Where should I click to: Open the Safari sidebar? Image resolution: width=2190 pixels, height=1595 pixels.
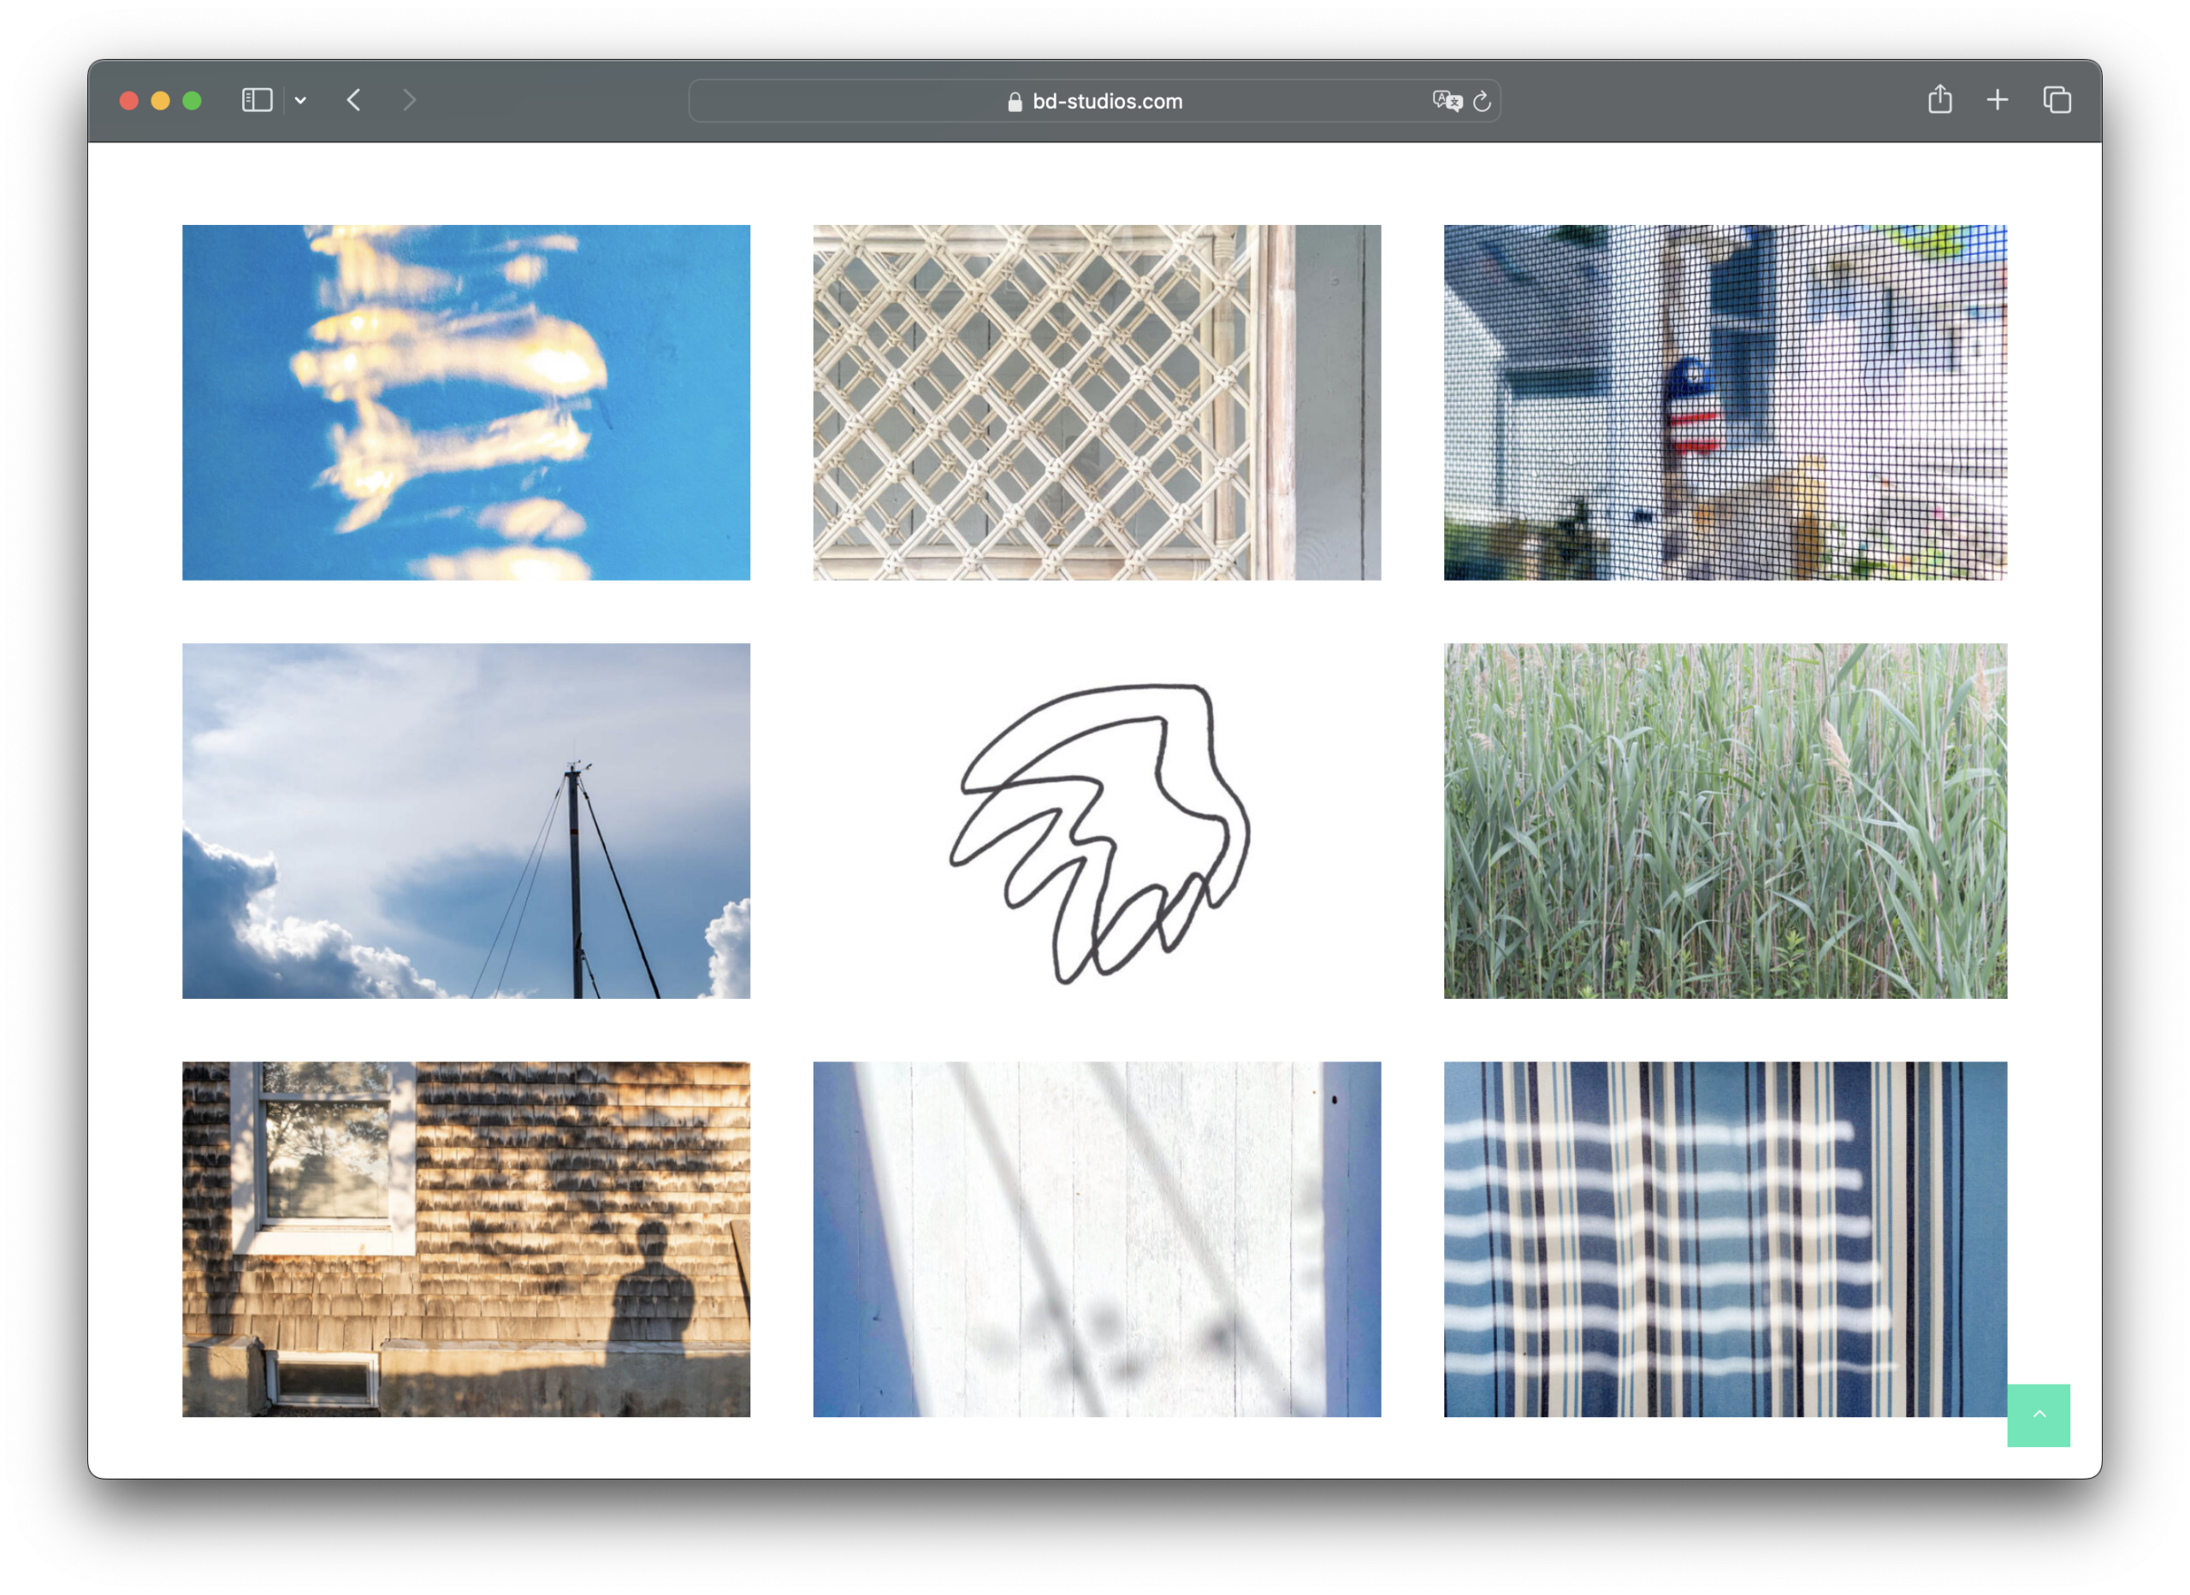point(257,99)
